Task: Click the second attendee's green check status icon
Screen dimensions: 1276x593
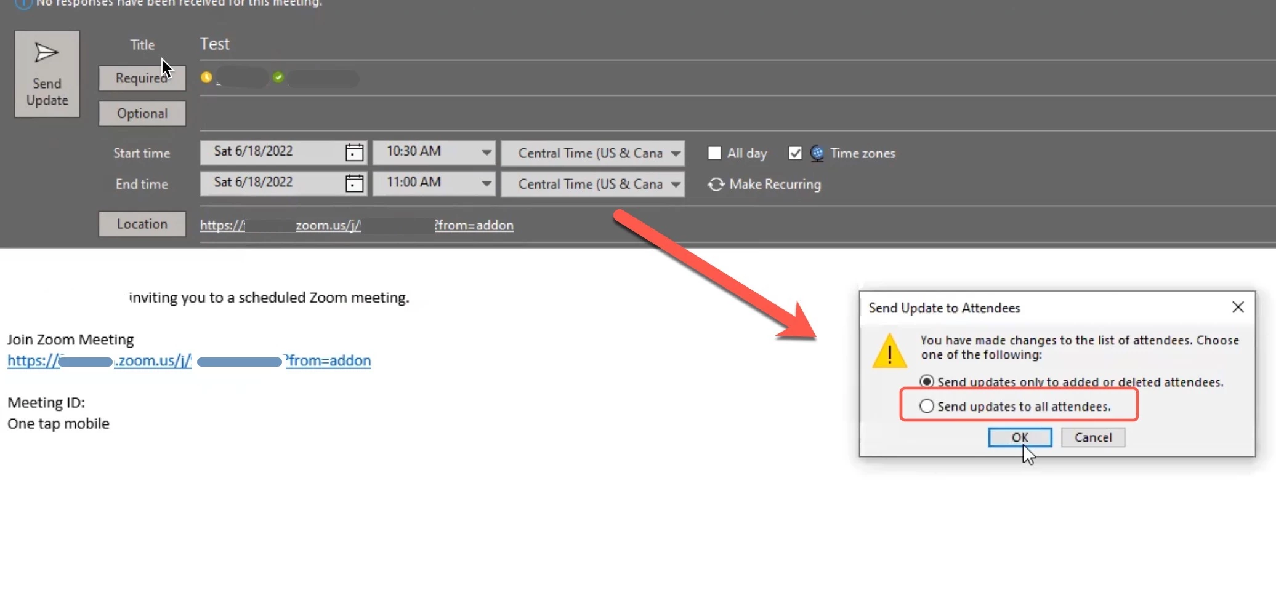Action: point(278,77)
